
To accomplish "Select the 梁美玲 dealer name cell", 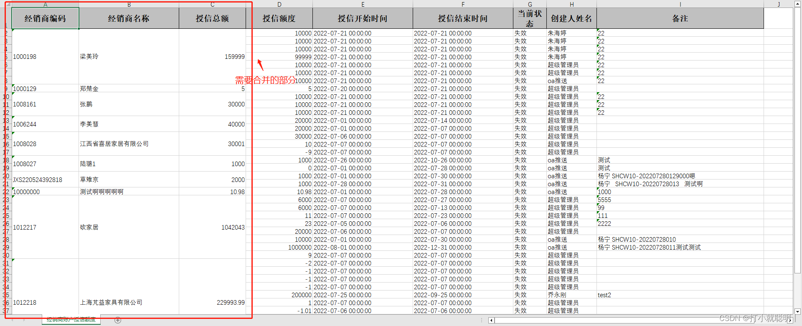I will (x=129, y=57).
